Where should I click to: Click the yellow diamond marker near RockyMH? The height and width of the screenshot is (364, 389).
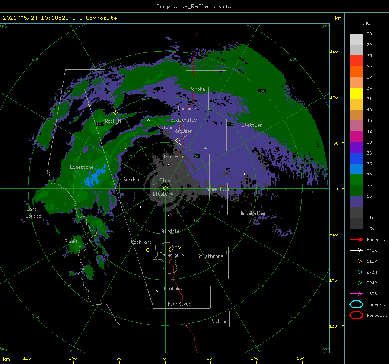(x=115, y=113)
